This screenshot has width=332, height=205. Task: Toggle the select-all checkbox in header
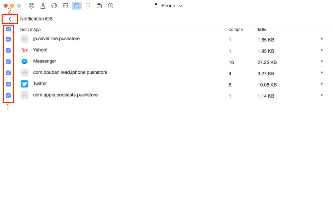[9, 29]
